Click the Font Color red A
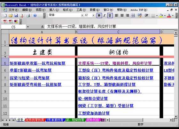The image size is (179, 129). point(169,16)
